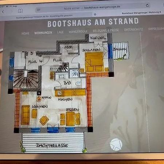
Task: Tap the reader view icon in address bar
Action: click(38, 10)
